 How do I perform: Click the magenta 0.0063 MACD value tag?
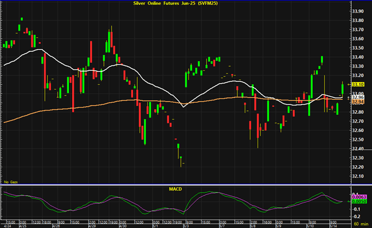(358, 196)
